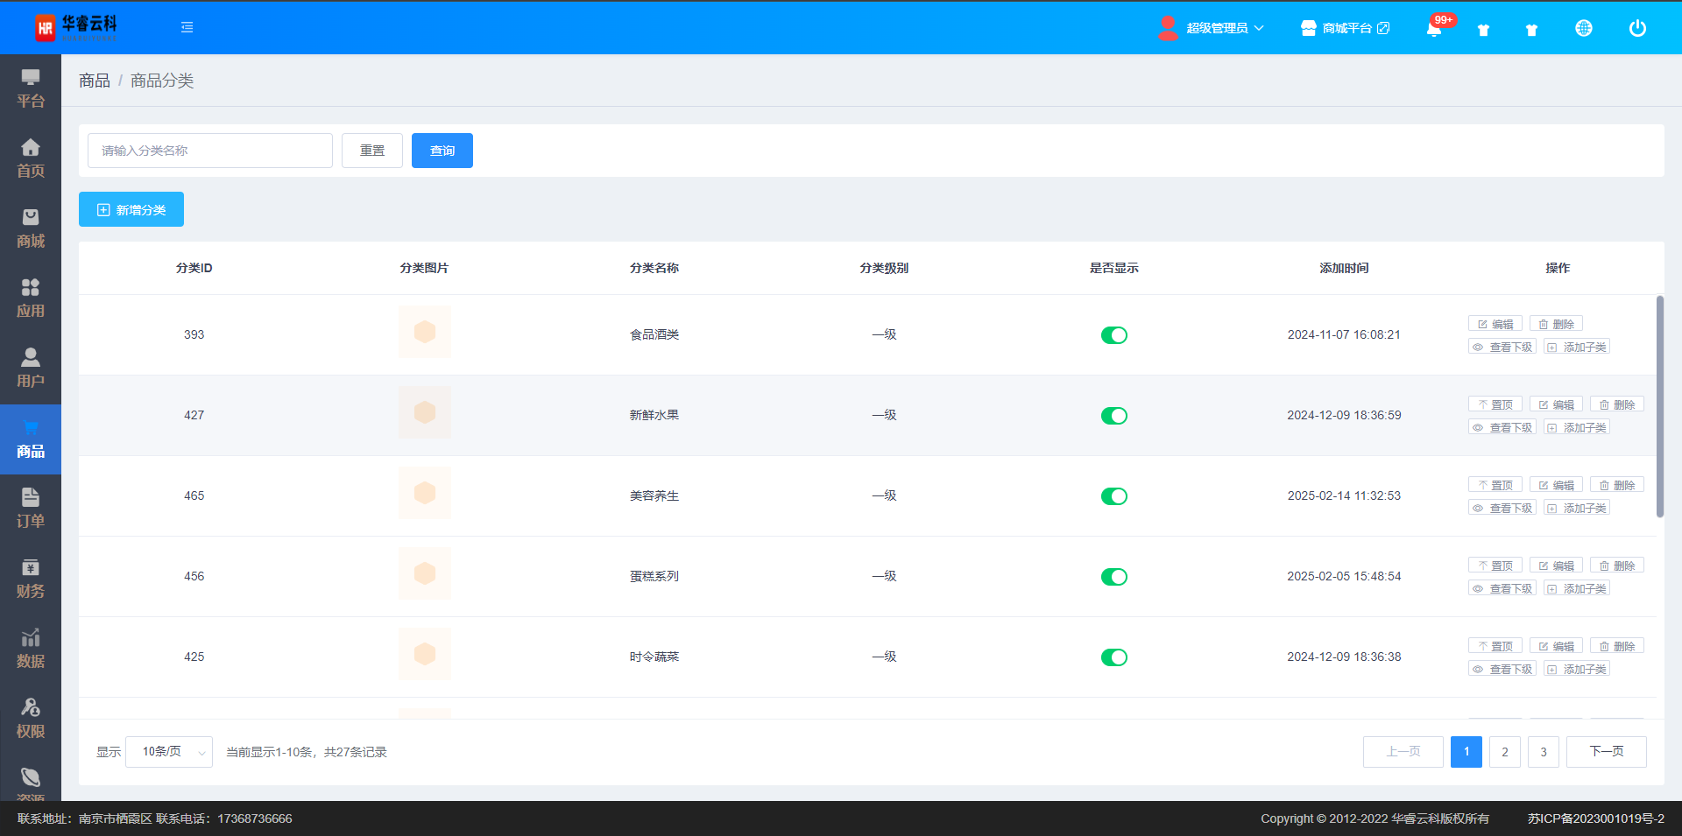1682x836 pixels.
Task: Click the power logout icon
Action: pos(1636,29)
